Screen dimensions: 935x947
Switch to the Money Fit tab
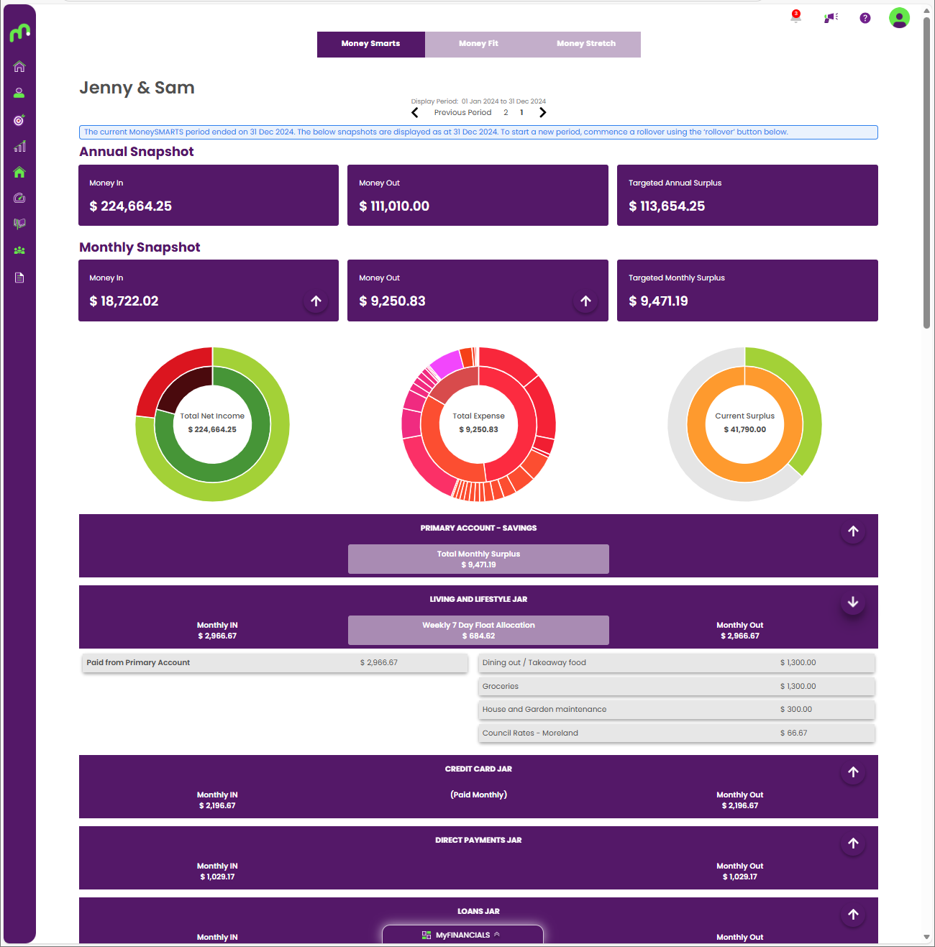(478, 44)
